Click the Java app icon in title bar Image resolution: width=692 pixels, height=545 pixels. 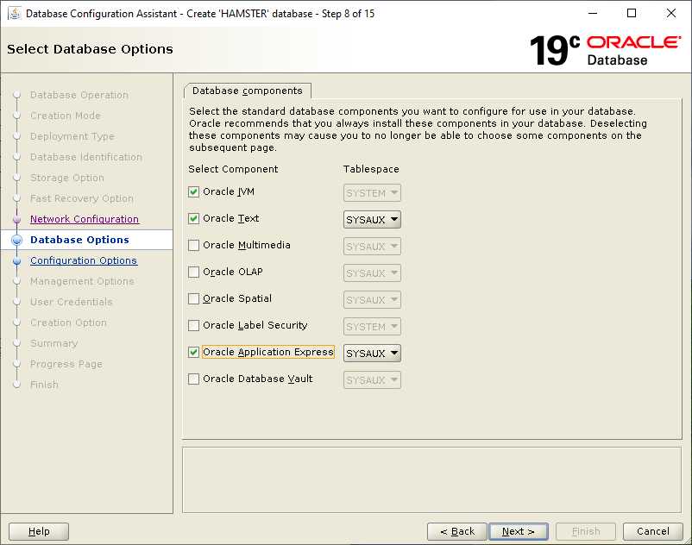[15, 13]
